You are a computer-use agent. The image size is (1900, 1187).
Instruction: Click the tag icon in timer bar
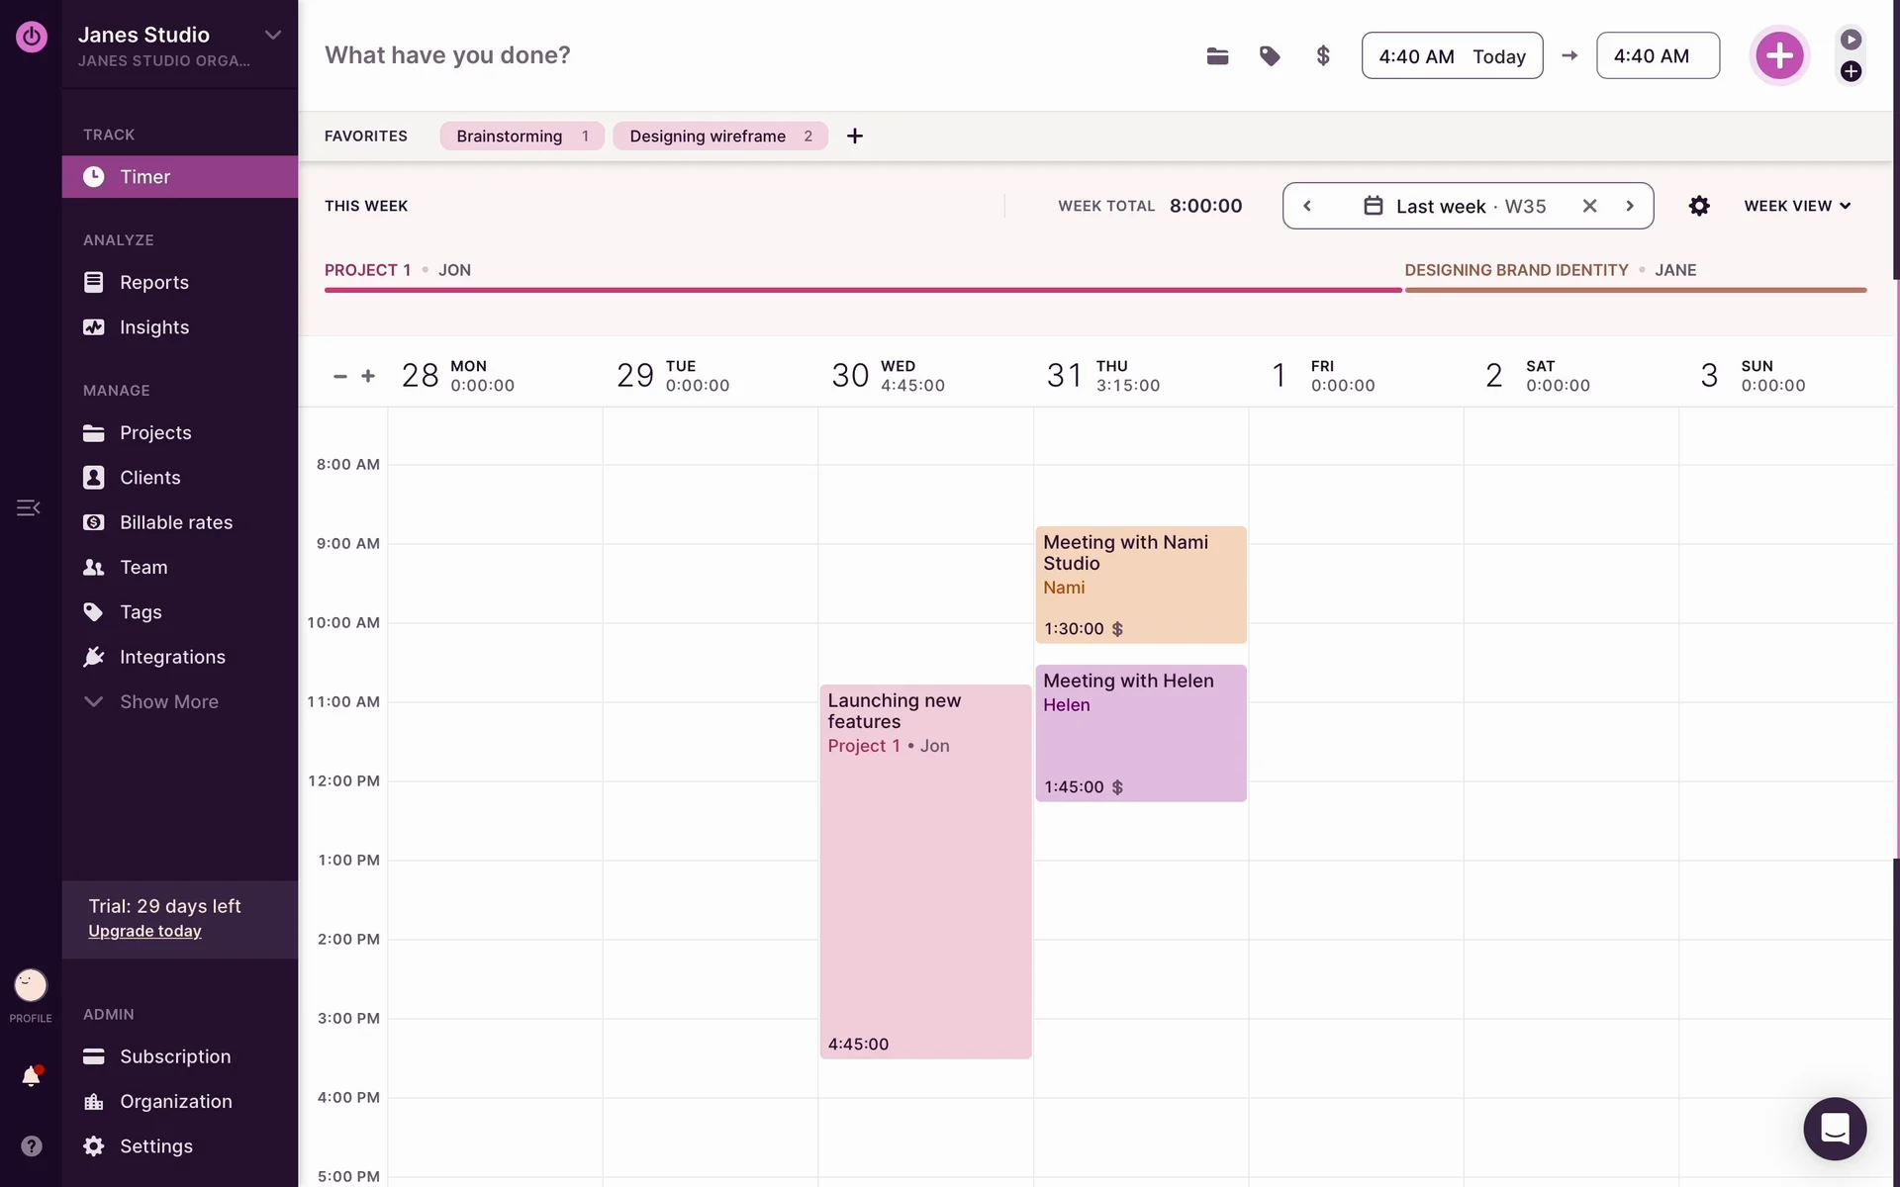click(x=1270, y=56)
